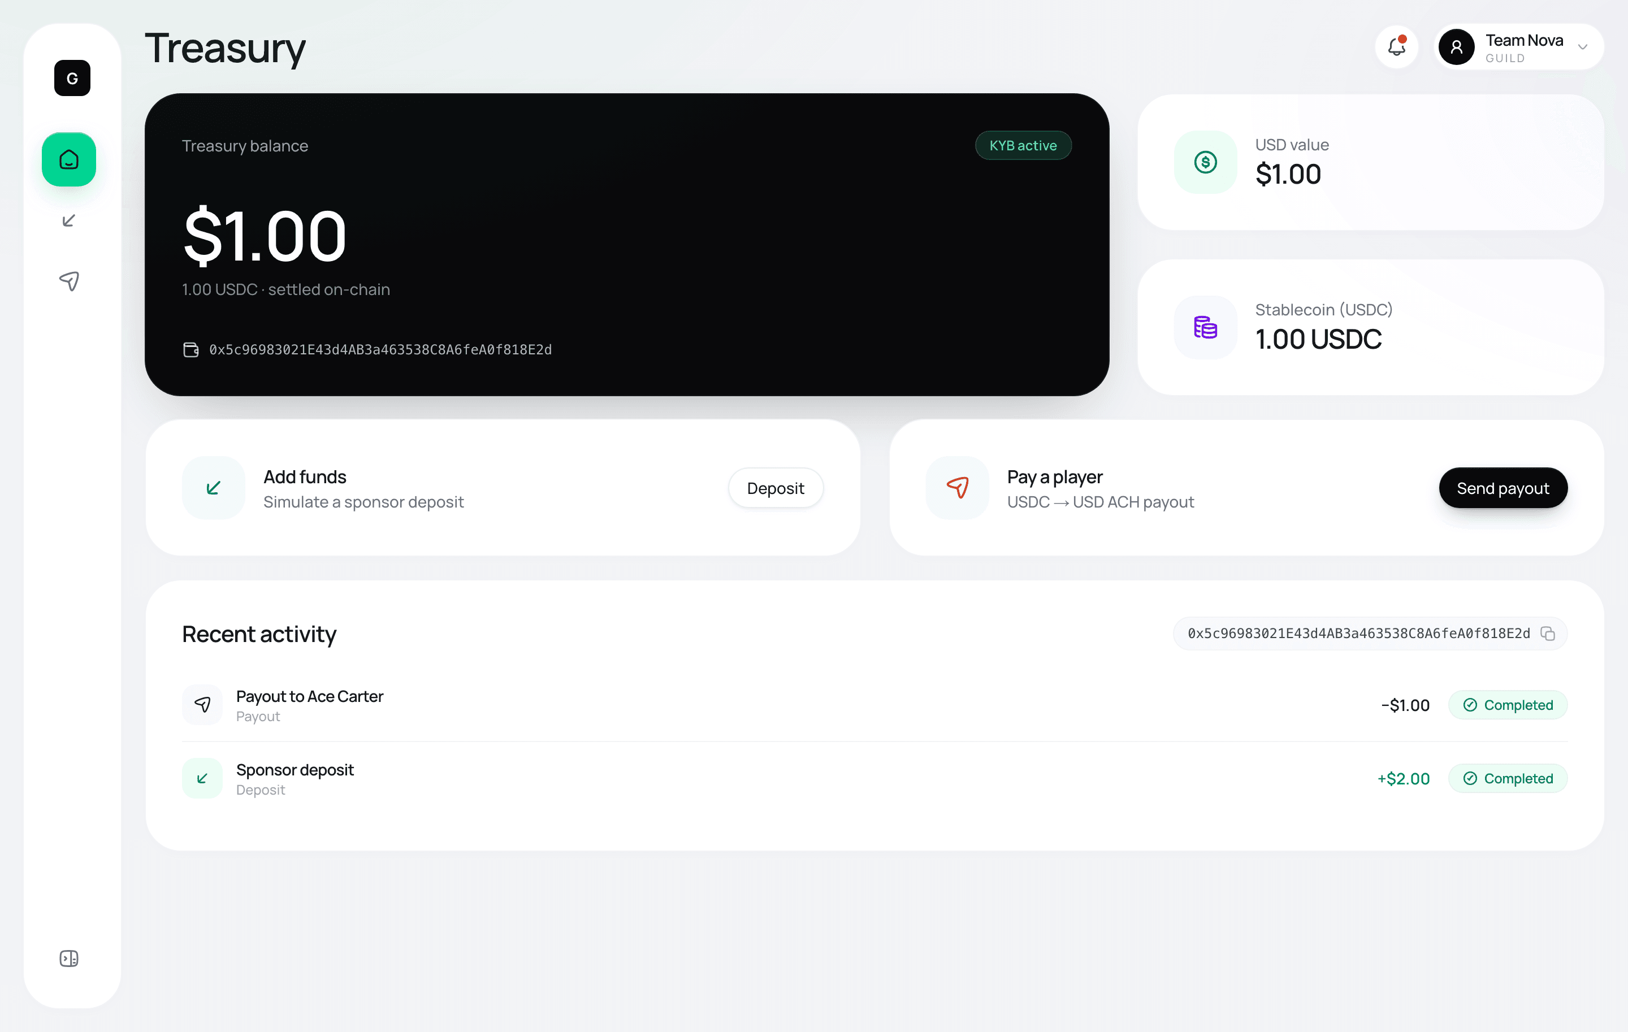This screenshot has width=1628, height=1032.
Task: Click Completed badge on Ace Carter payout
Action: pyautogui.click(x=1508, y=705)
